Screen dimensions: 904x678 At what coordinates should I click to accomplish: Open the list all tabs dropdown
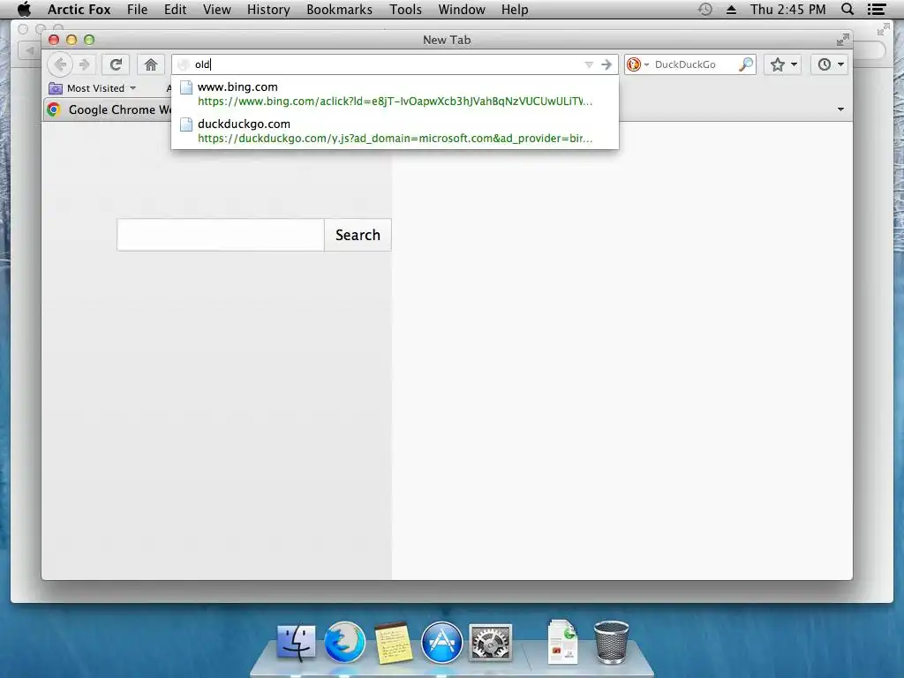coord(840,109)
